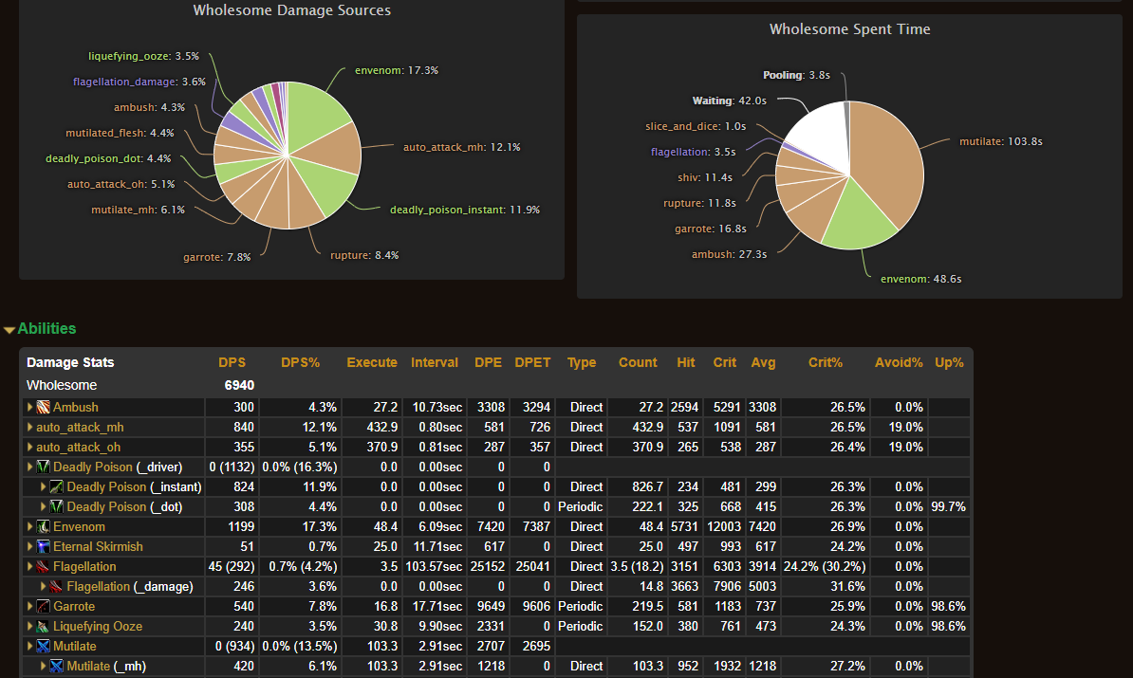Expand the Deadly Poison (_driver) row

point(29,467)
